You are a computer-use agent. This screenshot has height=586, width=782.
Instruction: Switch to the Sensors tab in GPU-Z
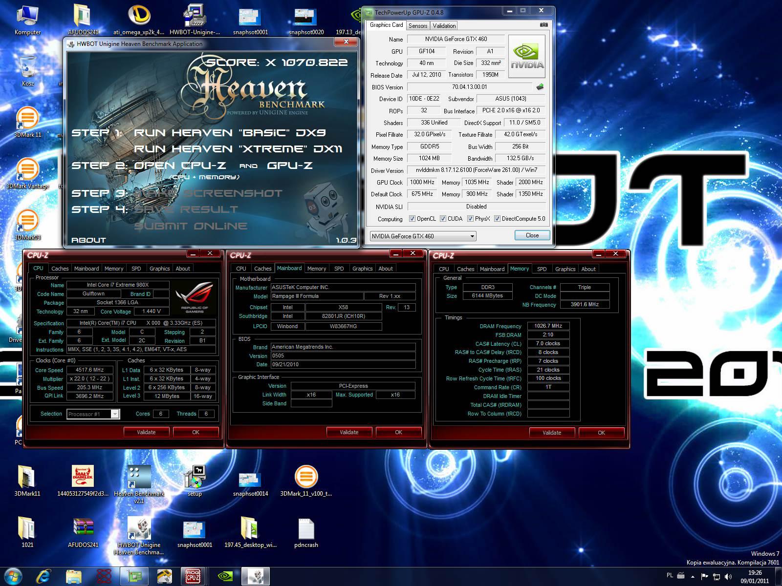coord(418,26)
